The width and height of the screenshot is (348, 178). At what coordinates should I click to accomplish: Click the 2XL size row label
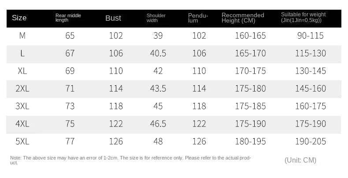click(22, 89)
